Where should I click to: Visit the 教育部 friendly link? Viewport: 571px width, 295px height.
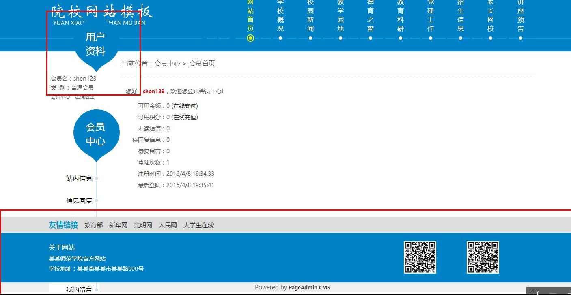[93, 225]
